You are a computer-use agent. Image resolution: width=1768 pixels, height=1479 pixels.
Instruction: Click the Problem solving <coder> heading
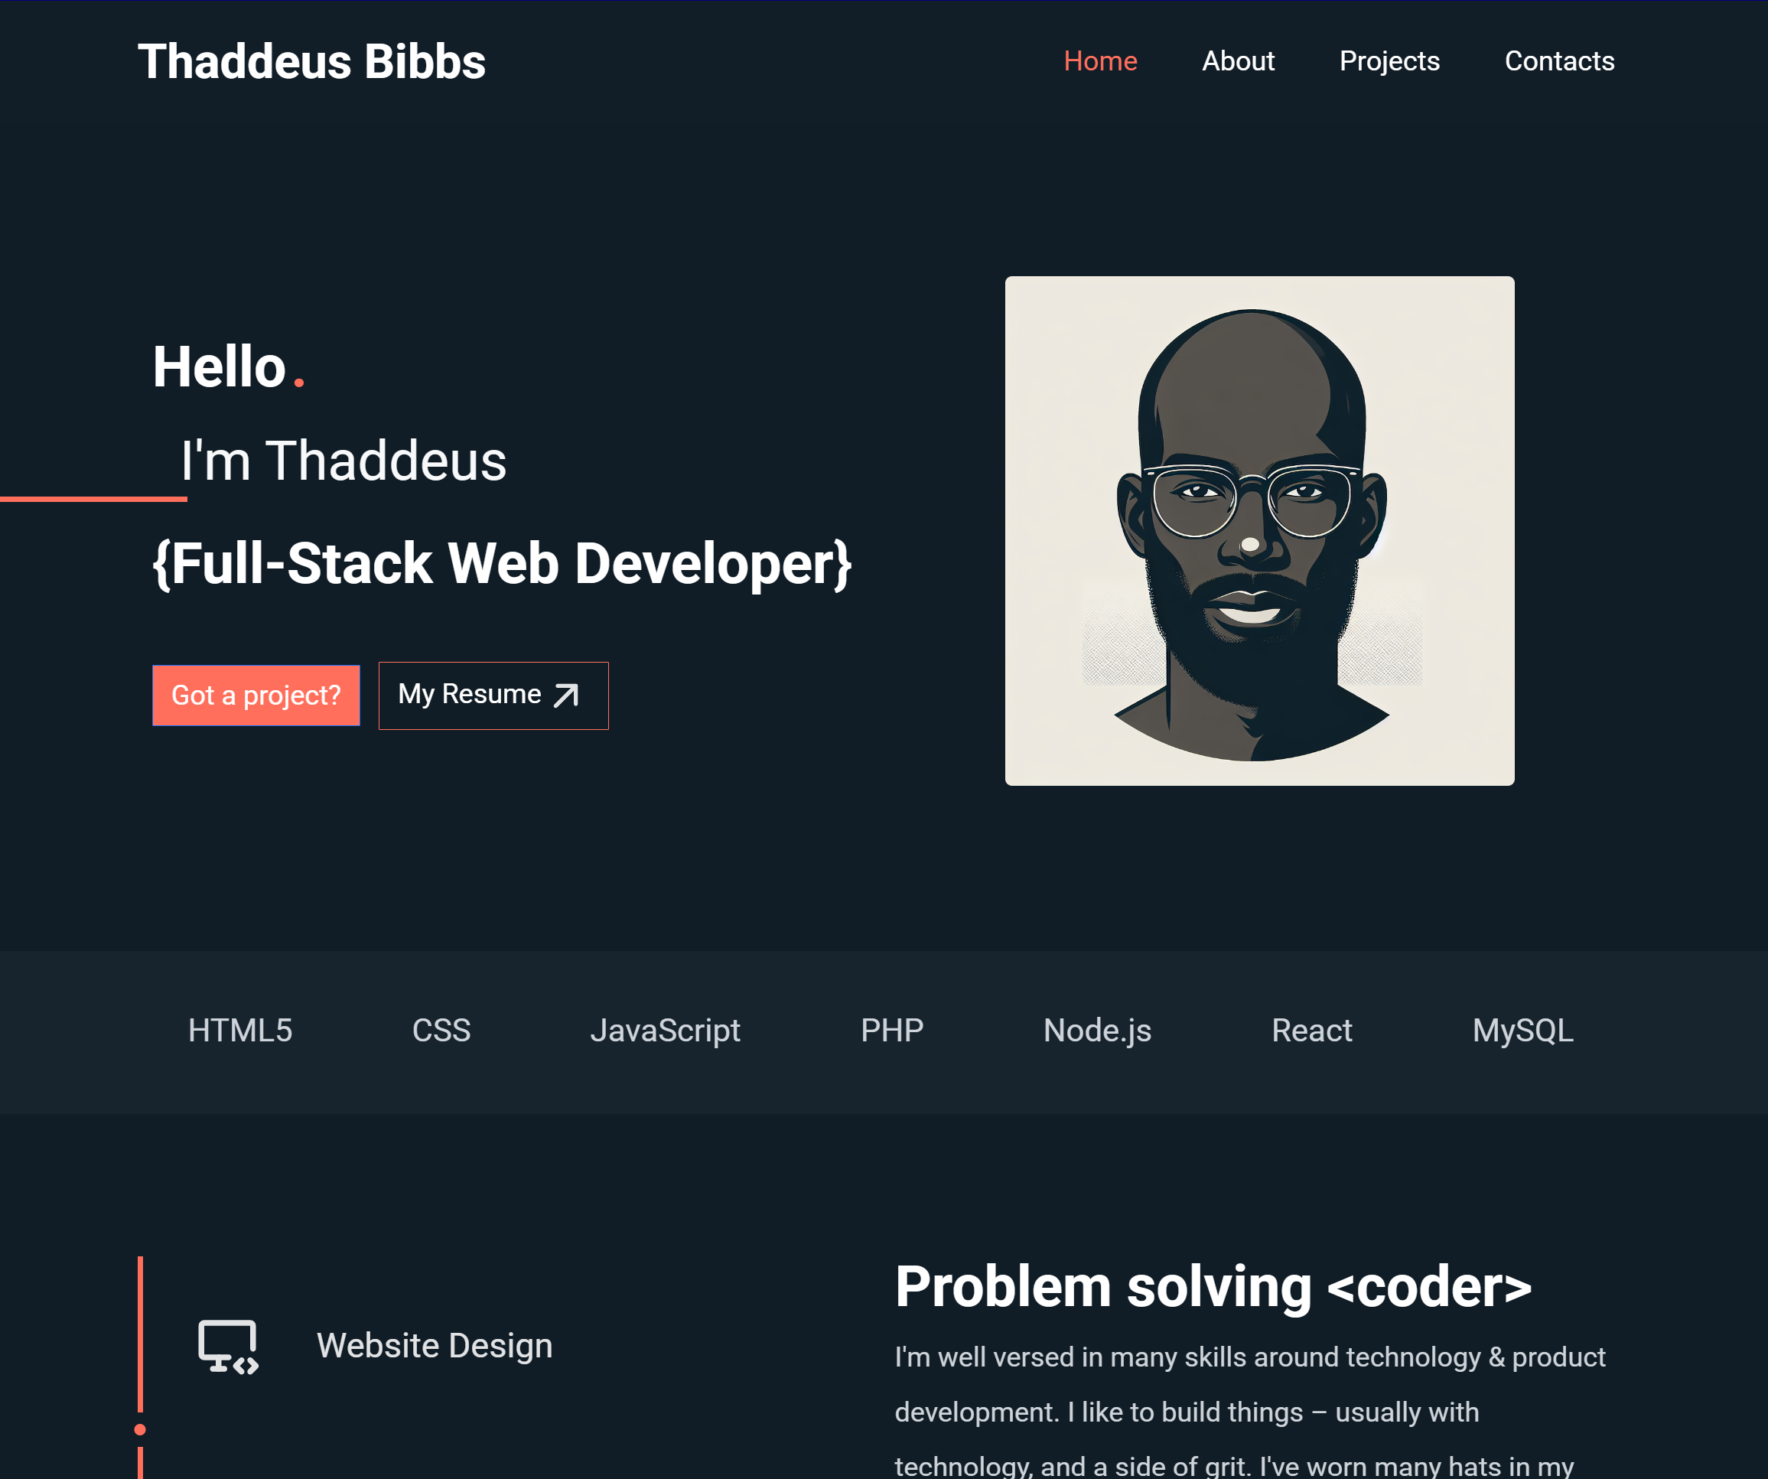click(1214, 1285)
